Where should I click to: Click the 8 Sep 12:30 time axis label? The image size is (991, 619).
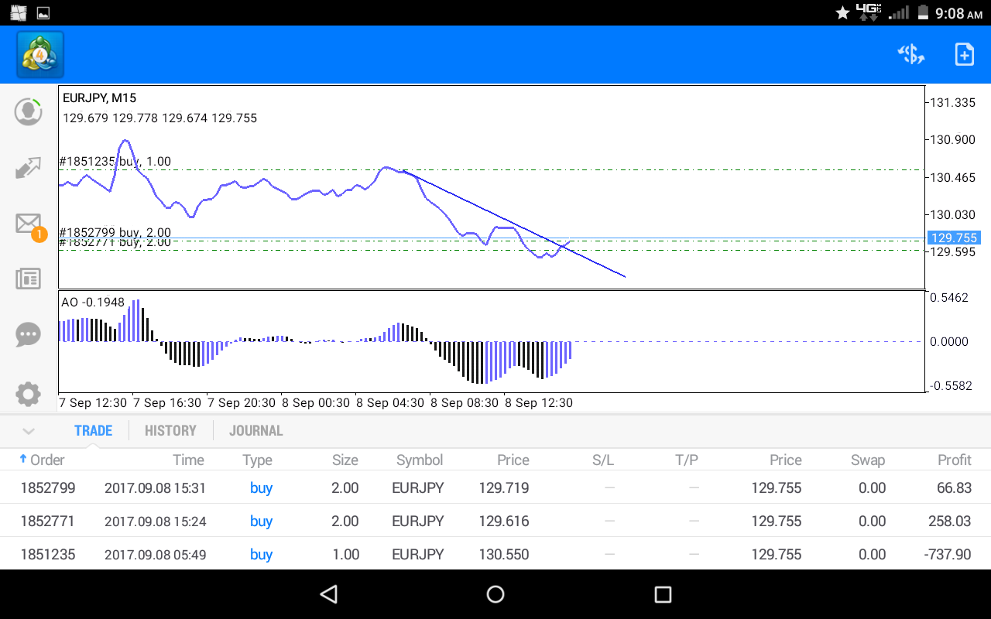pos(539,403)
